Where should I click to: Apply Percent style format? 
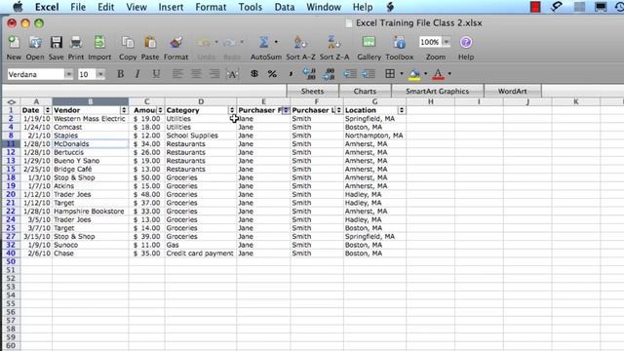(272, 74)
